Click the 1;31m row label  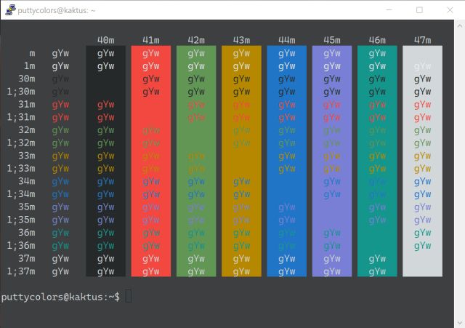pos(21,117)
